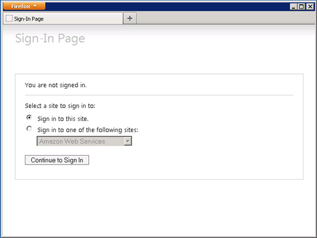Image resolution: width=317 pixels, height=238 pixels.
Task: Click 'Select a site to sign in to:' label
Action: click(x=60, y=106)
